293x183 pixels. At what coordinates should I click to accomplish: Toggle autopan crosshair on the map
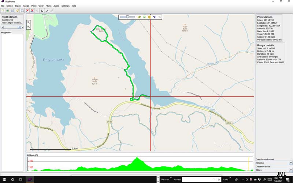(149, 17)
